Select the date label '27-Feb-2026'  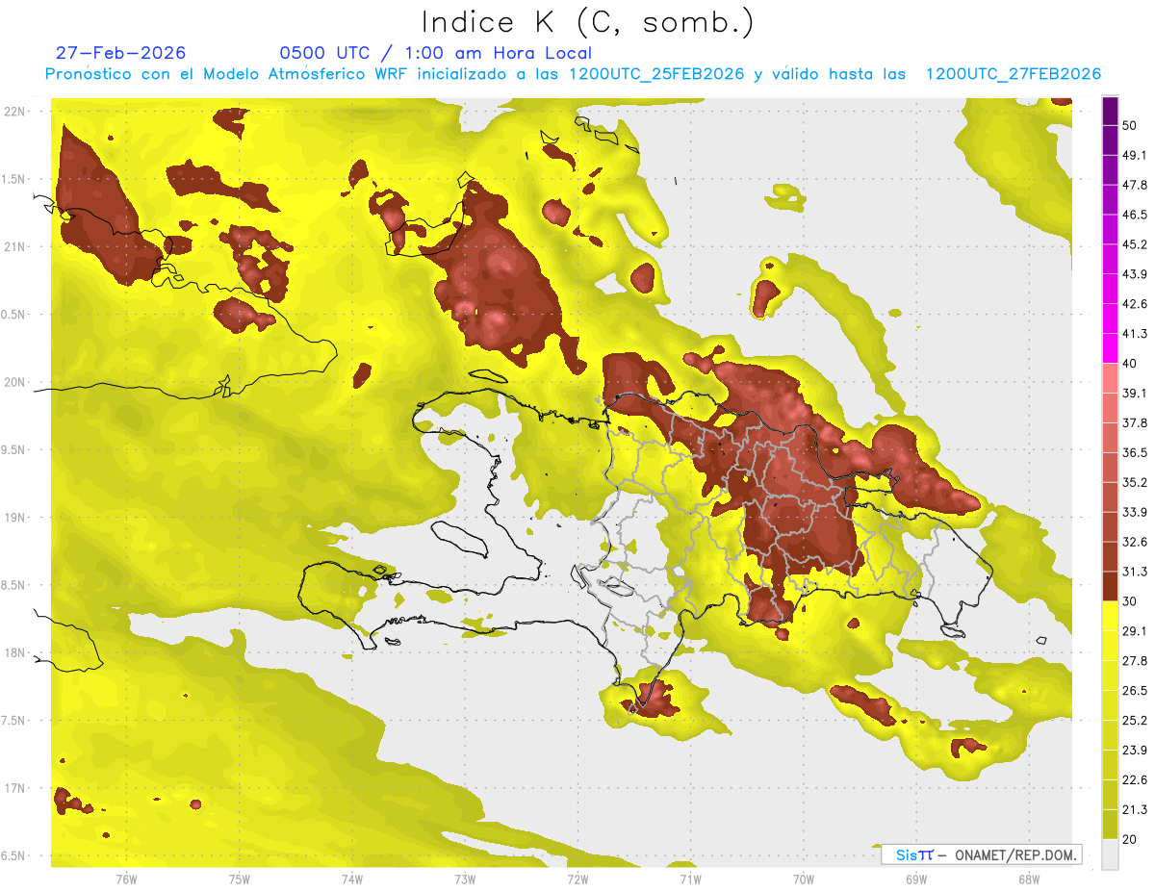pyautogui.click(x=120, y=53)
